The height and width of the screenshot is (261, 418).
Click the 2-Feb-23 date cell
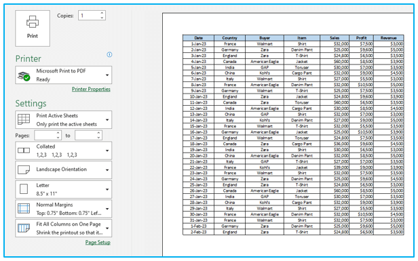199,232
